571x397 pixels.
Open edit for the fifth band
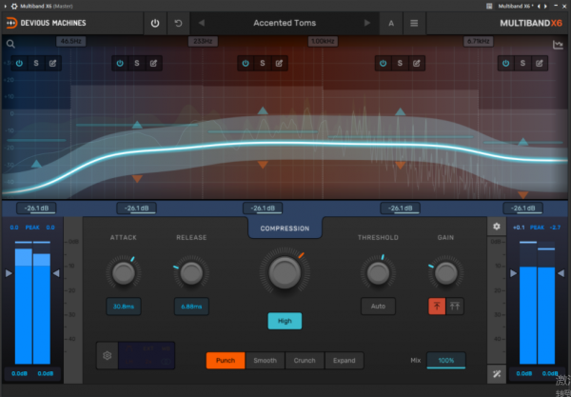540,64
